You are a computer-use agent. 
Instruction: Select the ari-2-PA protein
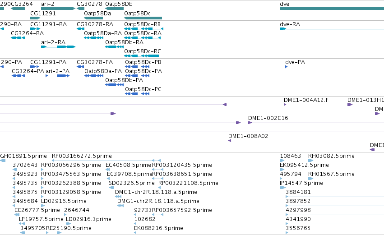(x=58, y=71)
